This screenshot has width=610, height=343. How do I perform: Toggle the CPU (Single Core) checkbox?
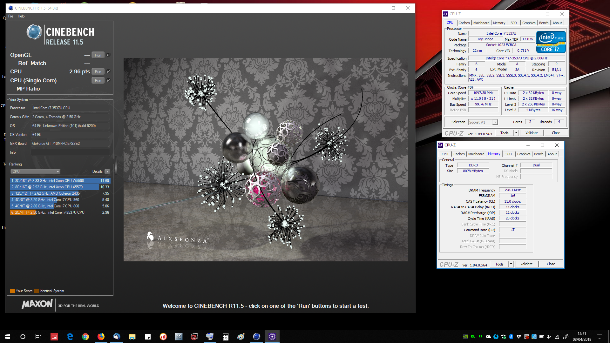[x=108, y=80]
